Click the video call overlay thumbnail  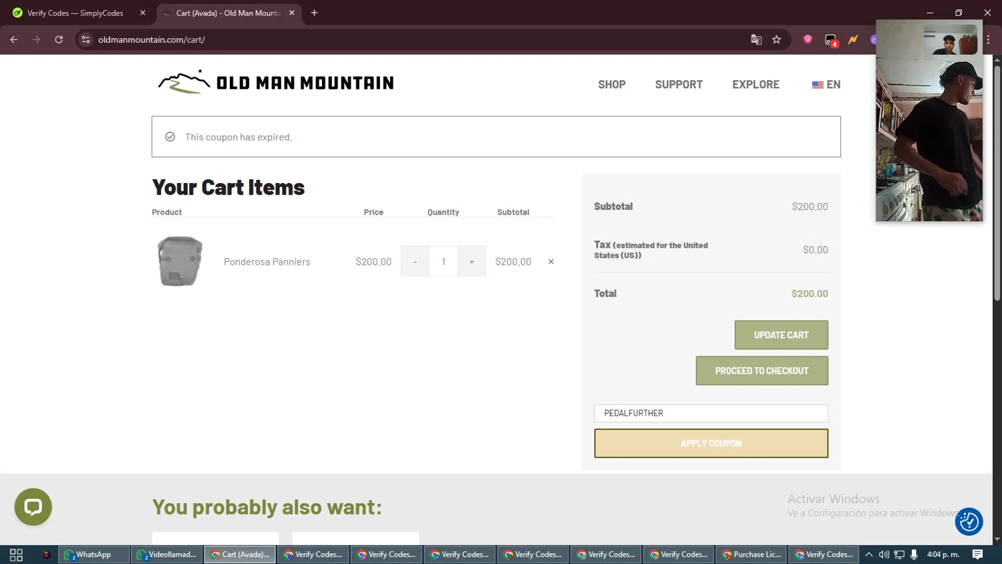(x=929, y=120)
